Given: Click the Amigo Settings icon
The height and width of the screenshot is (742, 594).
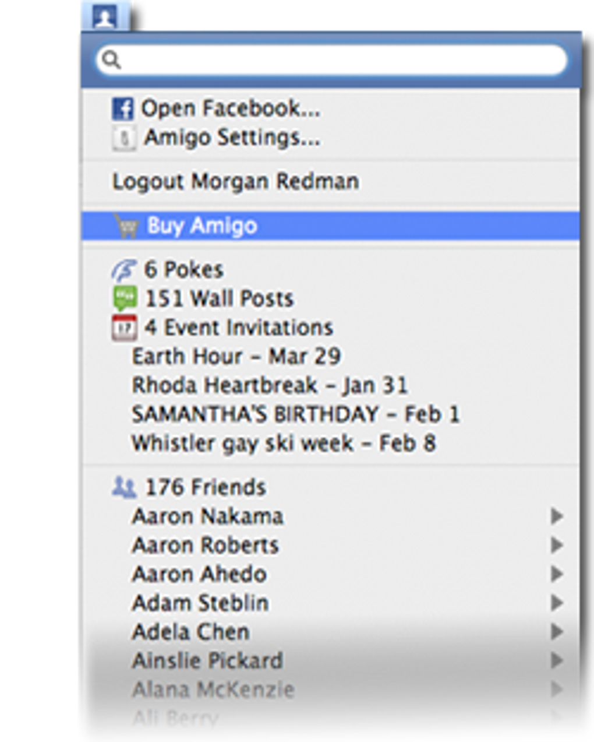Looking at the screenshot, I should pyautogui.click(x=123, y=138).
